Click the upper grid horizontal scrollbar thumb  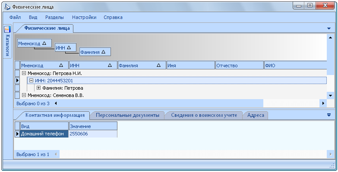[161, 103]
